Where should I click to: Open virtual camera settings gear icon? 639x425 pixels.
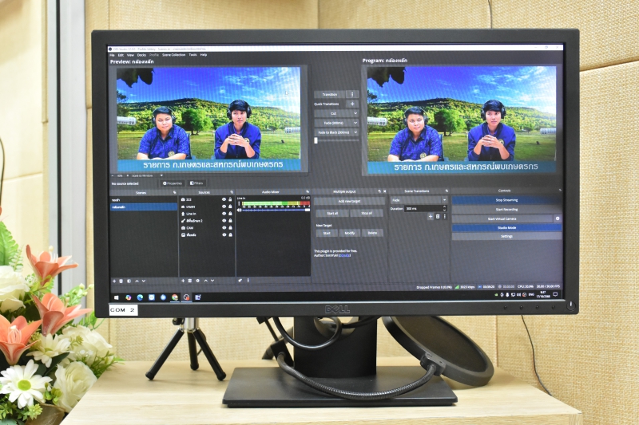point(558,218)
